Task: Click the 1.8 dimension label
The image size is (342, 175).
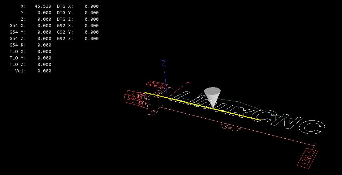Action: click(153, 112)
